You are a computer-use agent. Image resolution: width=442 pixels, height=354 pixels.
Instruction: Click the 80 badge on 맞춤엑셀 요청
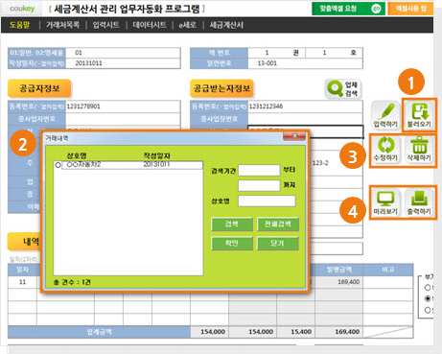pyautogui.click(x=376, y=9)
